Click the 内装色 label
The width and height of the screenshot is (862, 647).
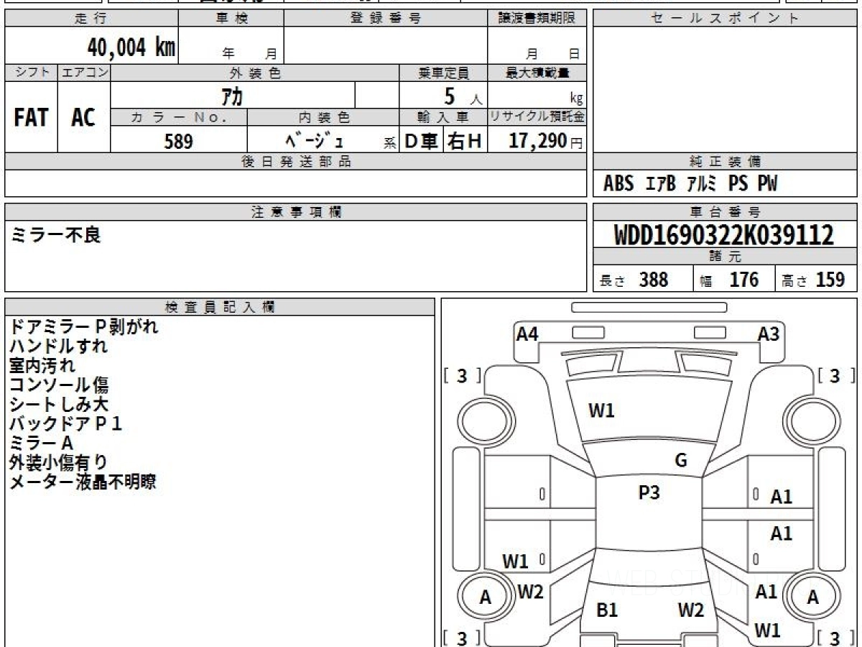point(323,117)
